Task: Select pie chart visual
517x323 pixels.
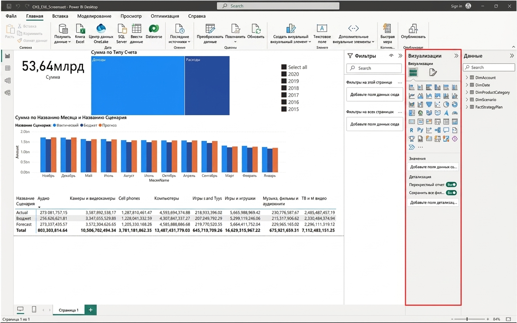Action: point(446,104)
